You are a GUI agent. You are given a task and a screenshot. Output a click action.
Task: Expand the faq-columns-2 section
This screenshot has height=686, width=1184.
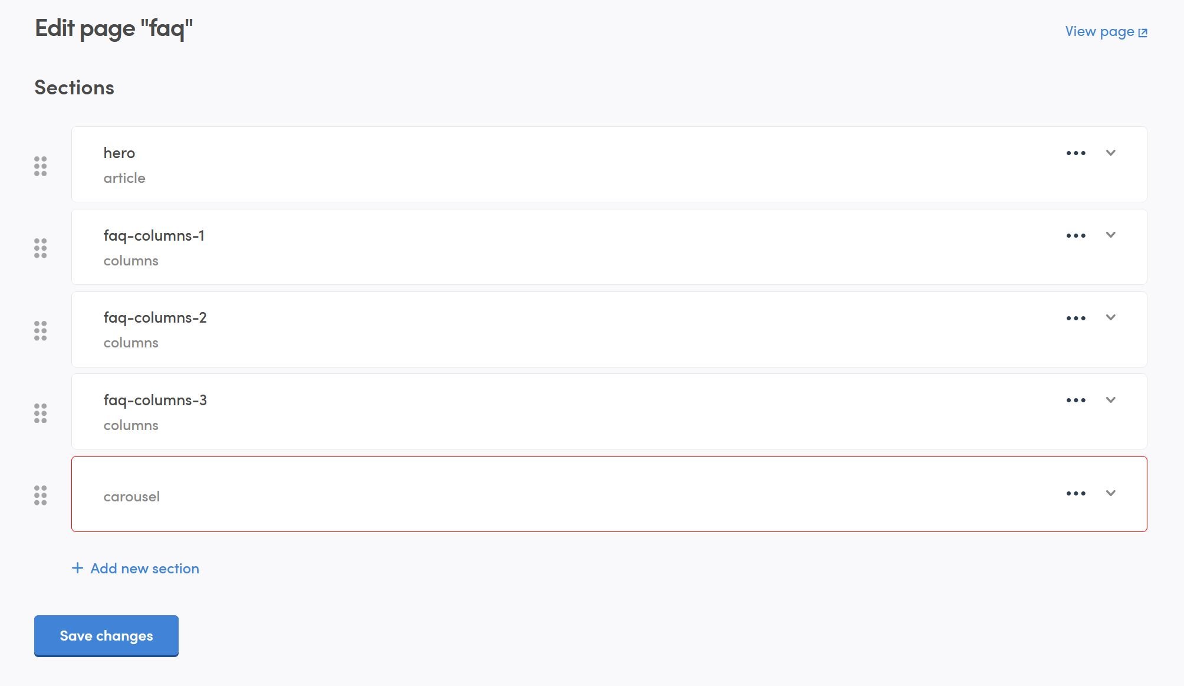pos(1110,317)
